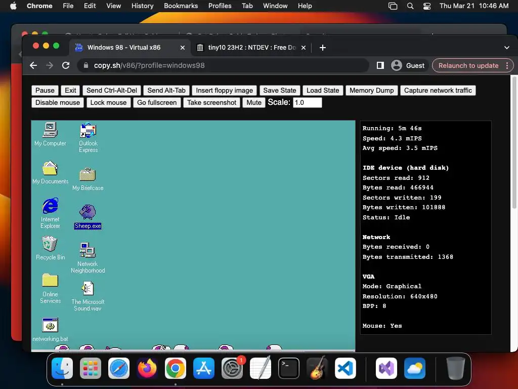Click the page vertical scrollbar

514,142
